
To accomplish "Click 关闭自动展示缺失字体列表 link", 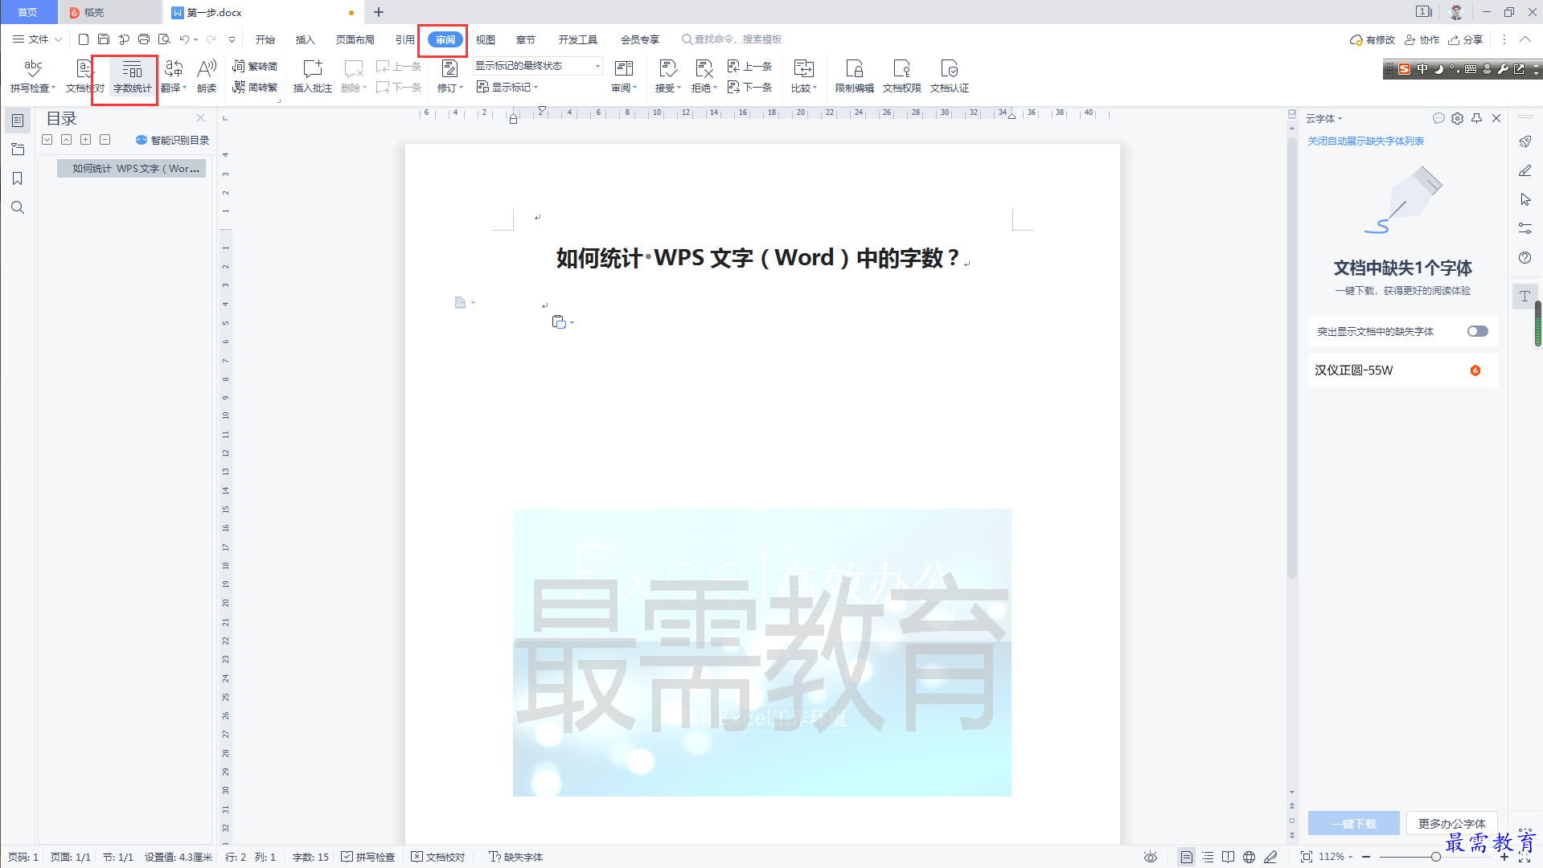I will 1365,141.
